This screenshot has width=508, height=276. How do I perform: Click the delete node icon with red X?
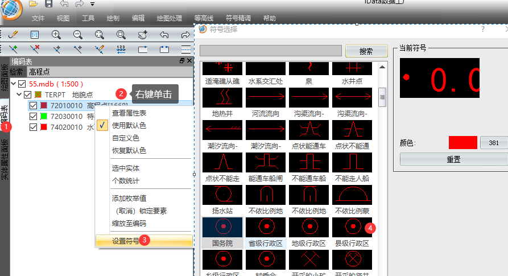click(x=35, y=49)
